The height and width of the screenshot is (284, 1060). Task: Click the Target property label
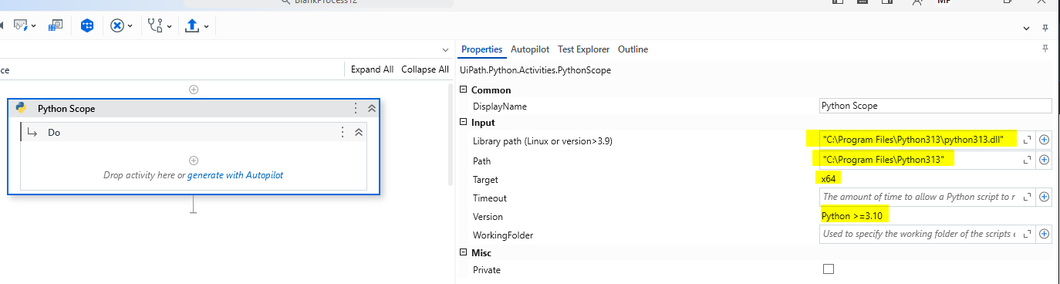click(486, 180)
